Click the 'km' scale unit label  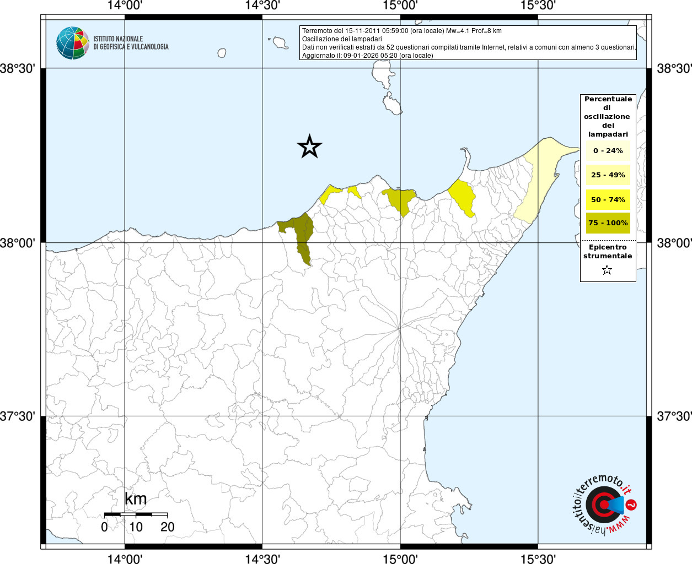coord(136,499)
